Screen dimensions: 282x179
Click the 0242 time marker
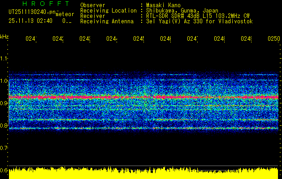[x=58, y=38]
